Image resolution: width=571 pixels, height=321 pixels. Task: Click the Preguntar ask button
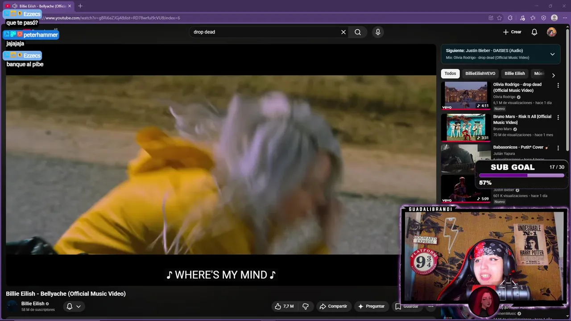pyautogui.click(x=371, y=306)
